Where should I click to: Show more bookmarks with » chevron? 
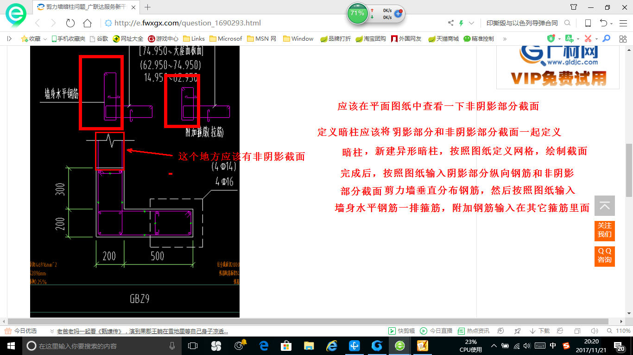[x=505, y=39]
